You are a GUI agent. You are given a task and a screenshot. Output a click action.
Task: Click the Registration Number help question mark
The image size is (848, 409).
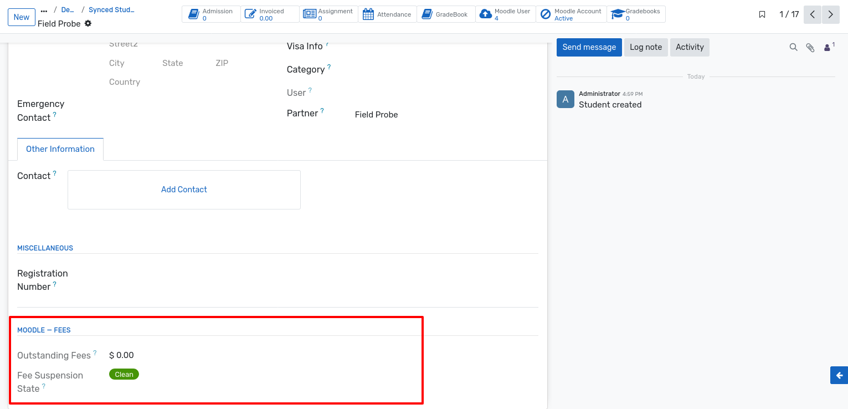point(54,284)
